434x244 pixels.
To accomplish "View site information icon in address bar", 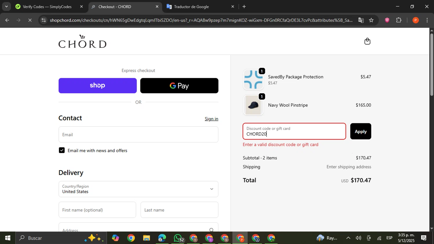I will (x=43, y=20).
